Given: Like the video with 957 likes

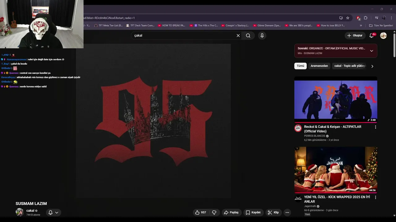Looking at the screenshot, I should (200, 212).
